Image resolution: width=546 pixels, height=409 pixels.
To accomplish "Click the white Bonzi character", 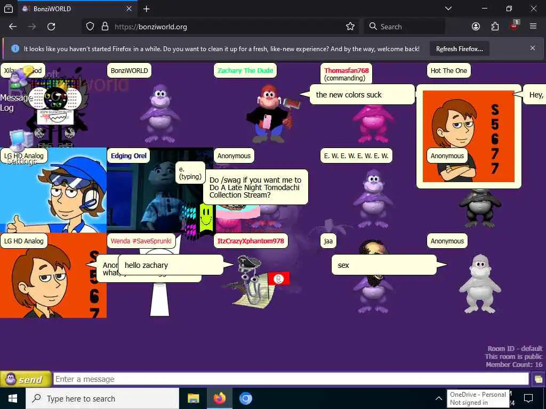I will pyautogui.click(x=480, y=283).
